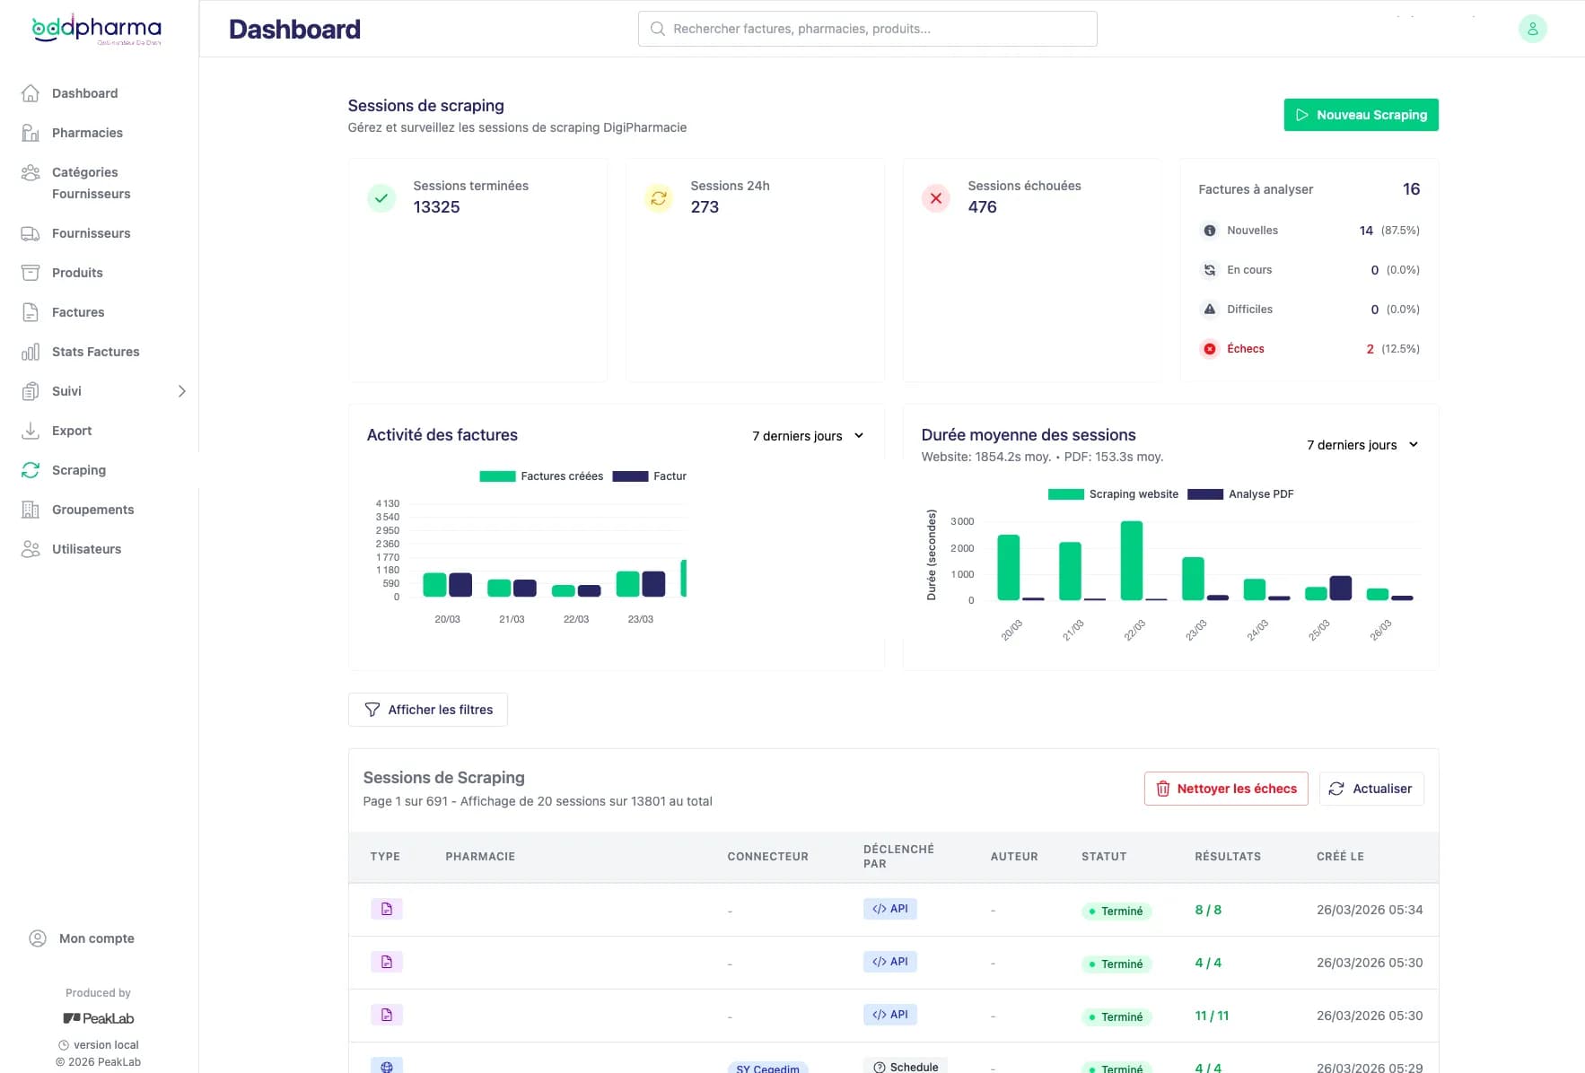The height and width of the screenshot is (1073, 1585).
Task: Expand the Suivi submenu chevron
Action: click(x=181, y=391)
